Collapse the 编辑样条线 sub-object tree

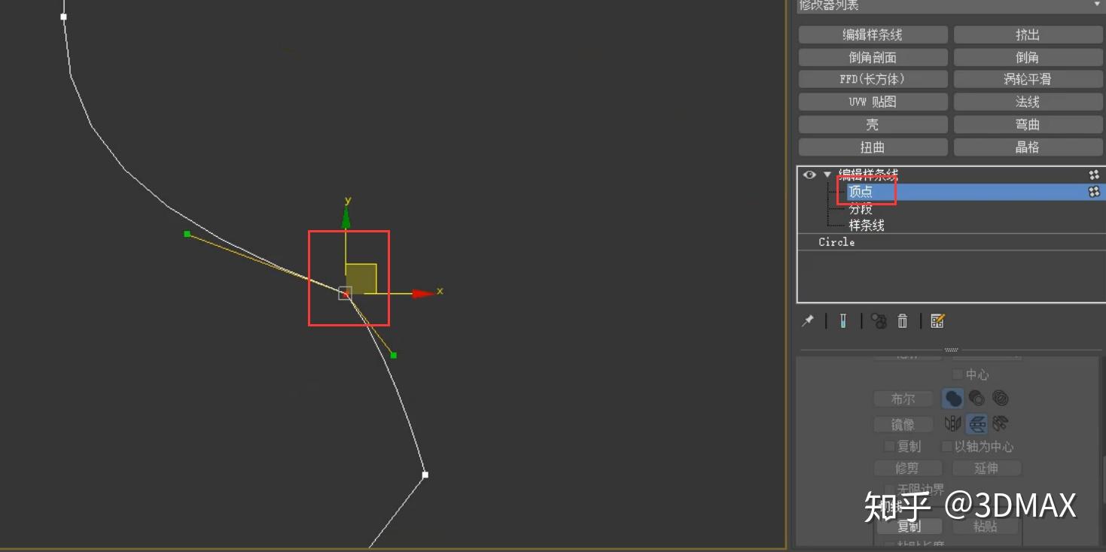(827, 174)
